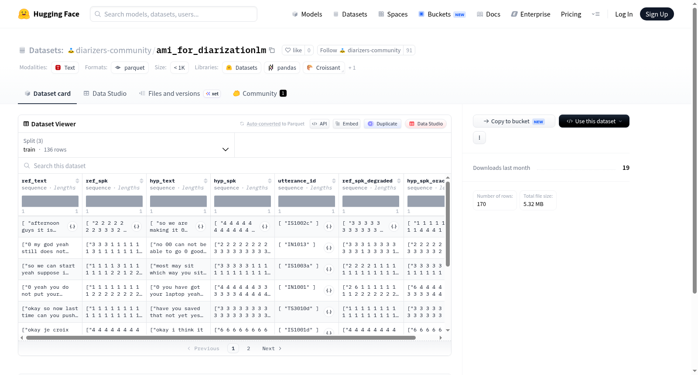Click the diarizers-community organization avatar
698x375 pixels.
pyautogui.click(x=71, y=51)
